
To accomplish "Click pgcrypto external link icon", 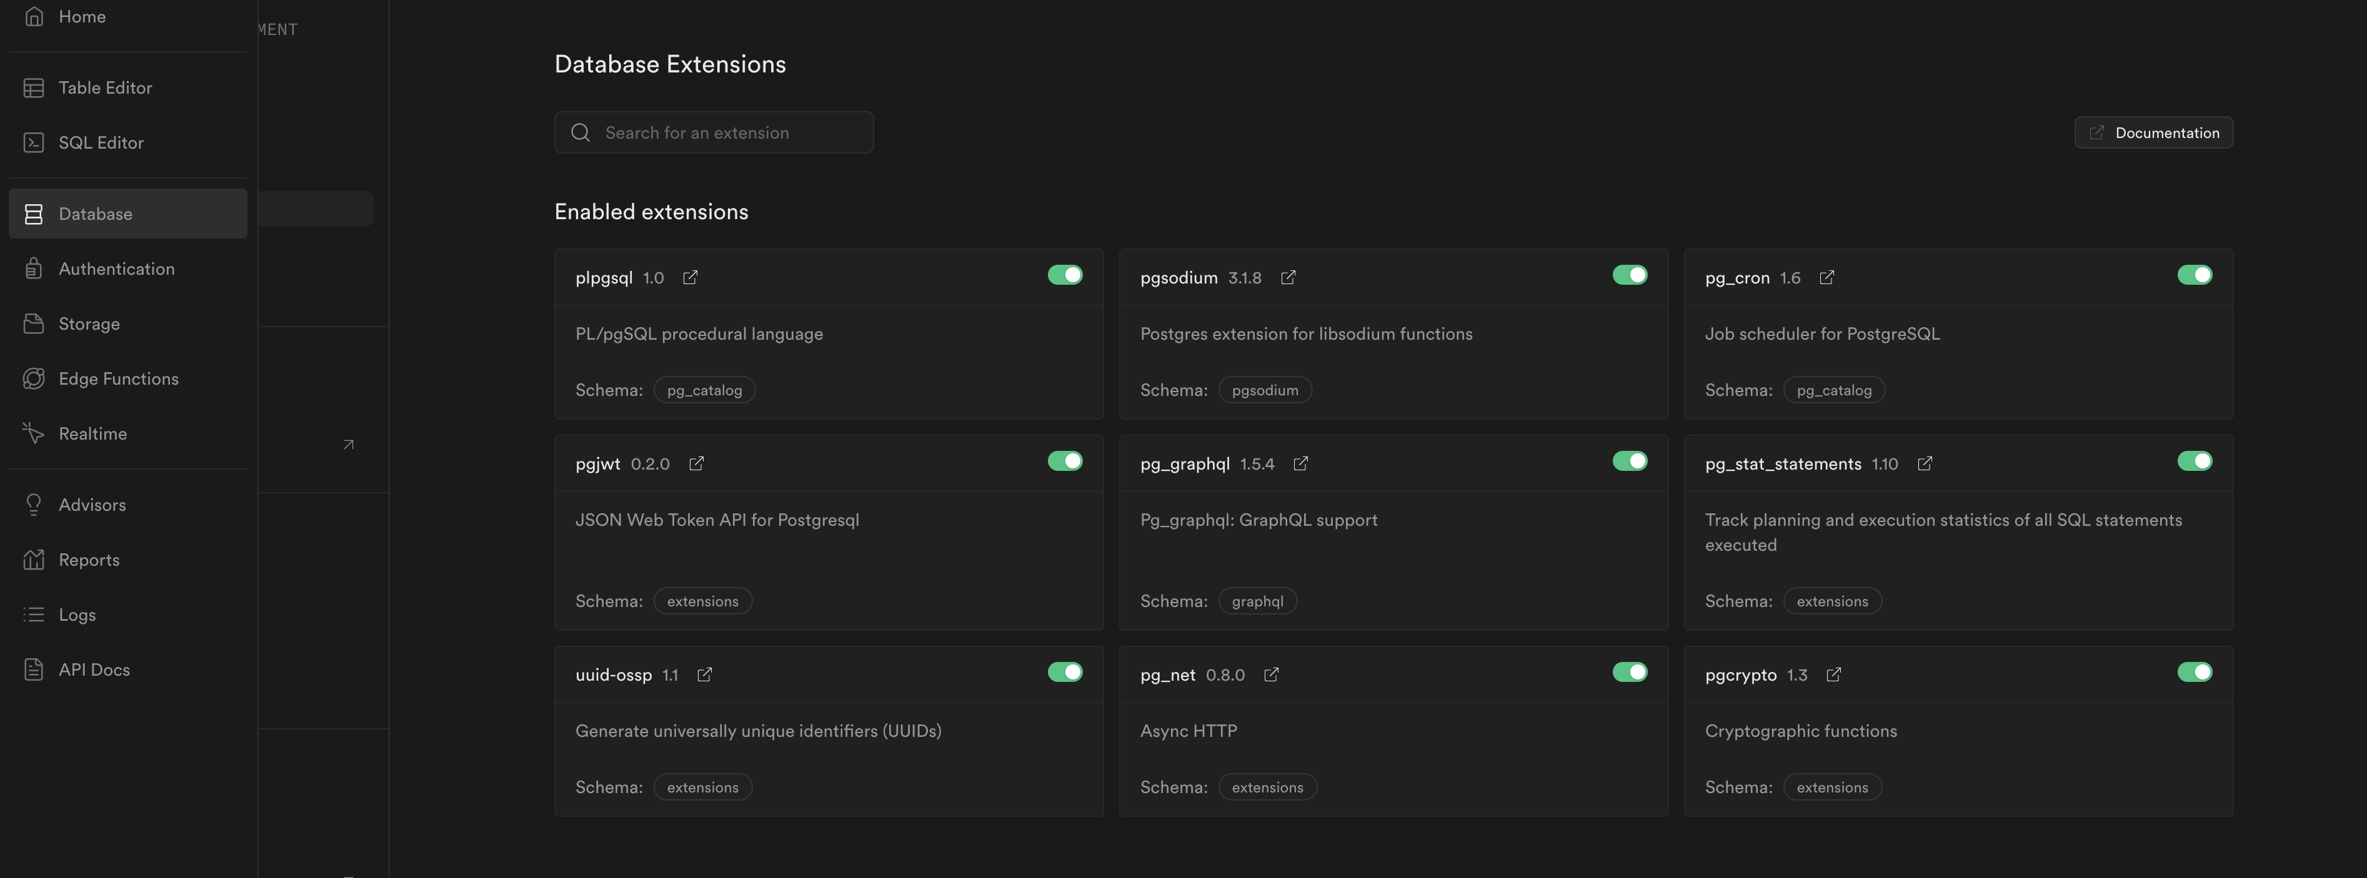I will [x=1834, y=675].
